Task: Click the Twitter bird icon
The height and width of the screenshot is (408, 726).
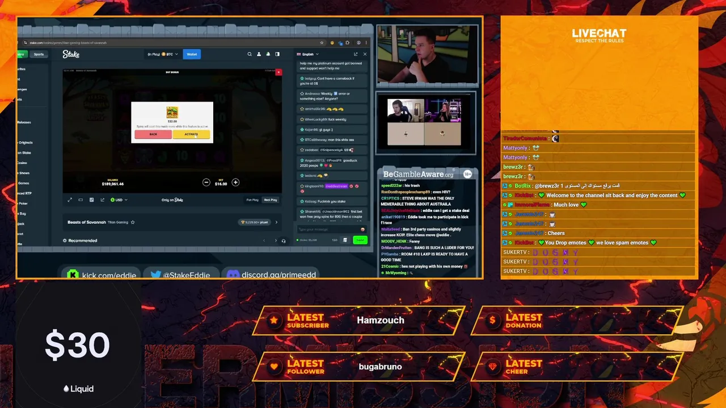Action: [156, 275]
